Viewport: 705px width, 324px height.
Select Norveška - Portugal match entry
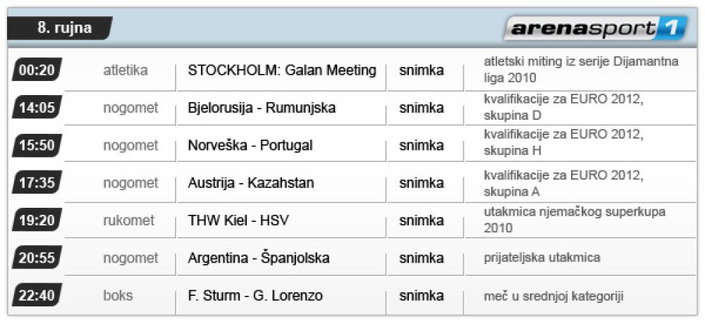(250, 146)
